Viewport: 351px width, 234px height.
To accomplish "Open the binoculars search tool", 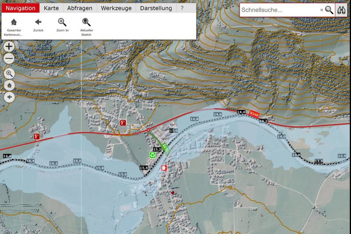I will 341,10.
